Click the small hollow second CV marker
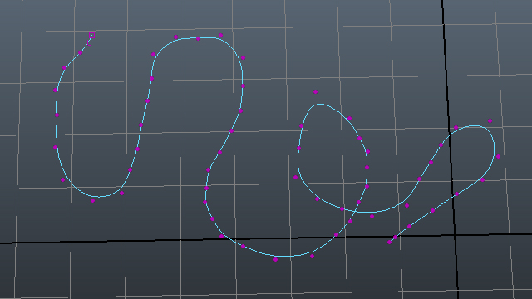 coord(90,42)
